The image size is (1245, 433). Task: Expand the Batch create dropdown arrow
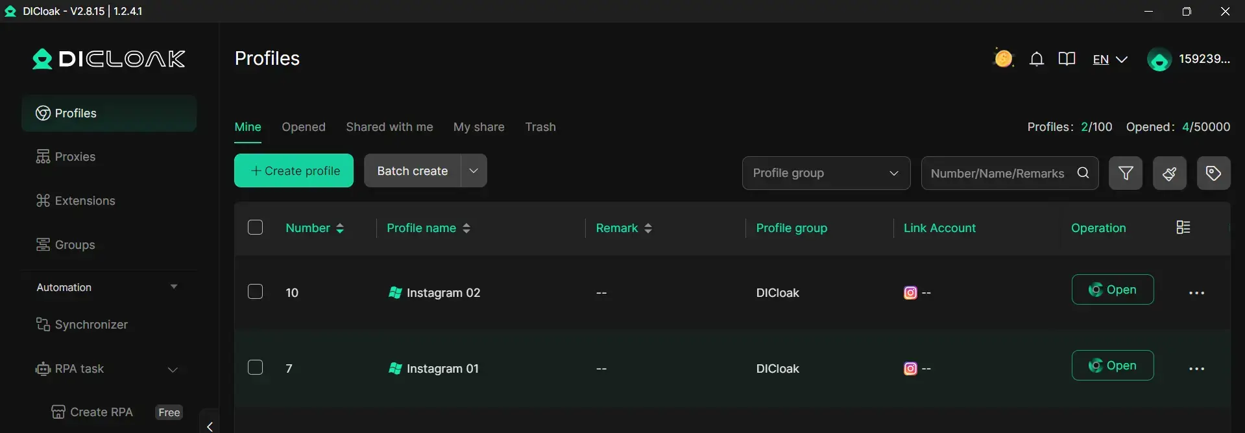click(x=474, y=170)
